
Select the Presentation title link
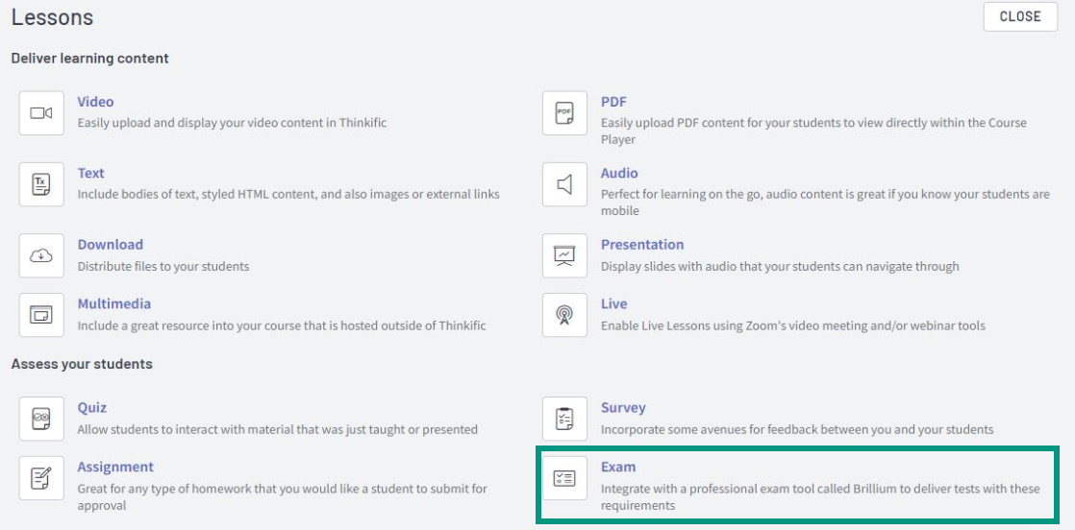(x=642, y=245)
